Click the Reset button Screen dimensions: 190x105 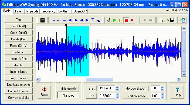point(45,92)
